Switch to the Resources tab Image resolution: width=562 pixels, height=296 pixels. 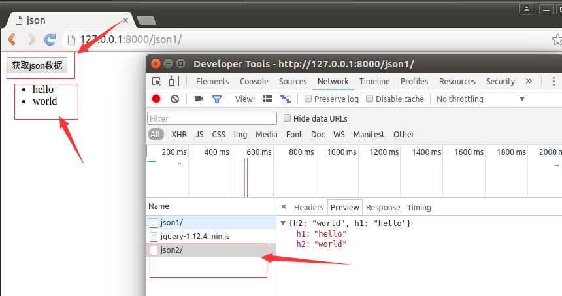tap(457, 81)
